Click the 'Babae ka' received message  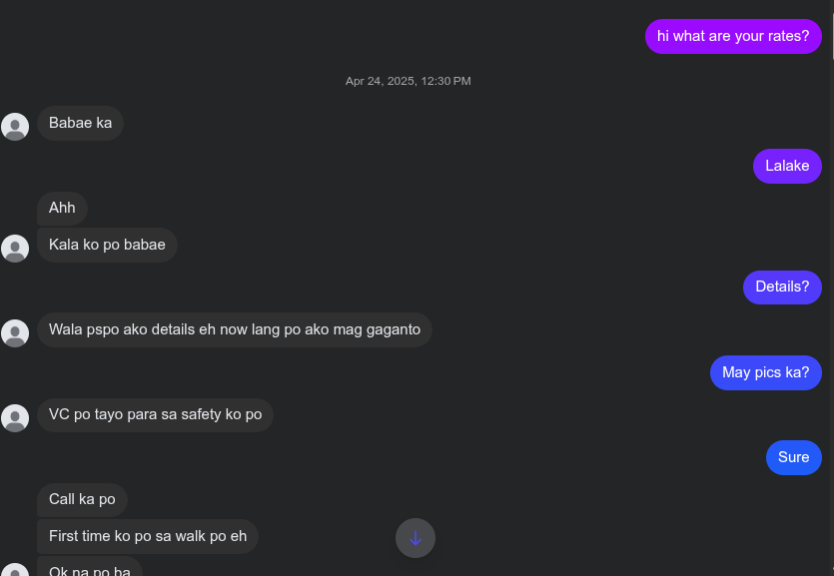coord(80,123)
